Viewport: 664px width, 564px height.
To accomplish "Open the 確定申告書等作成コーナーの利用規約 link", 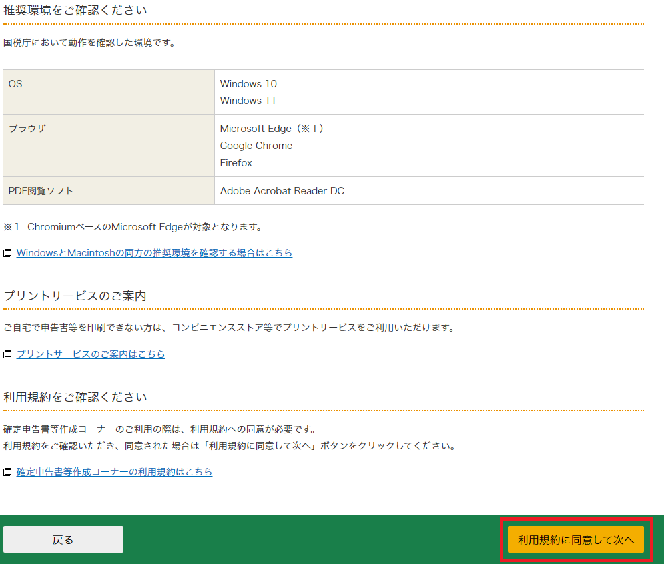I will [x=114, y=472].
